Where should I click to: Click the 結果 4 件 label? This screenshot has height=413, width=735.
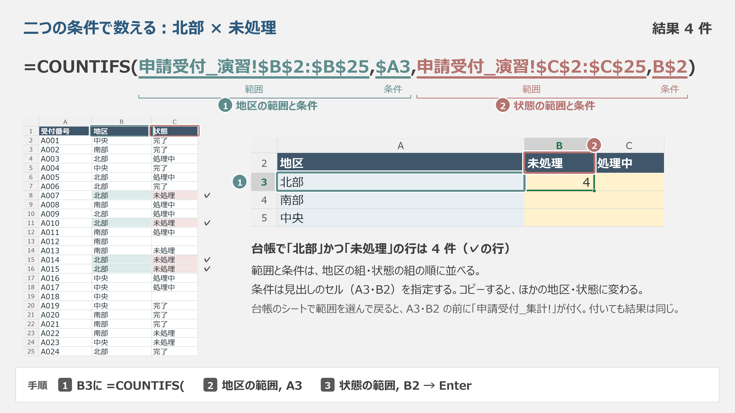681,29
